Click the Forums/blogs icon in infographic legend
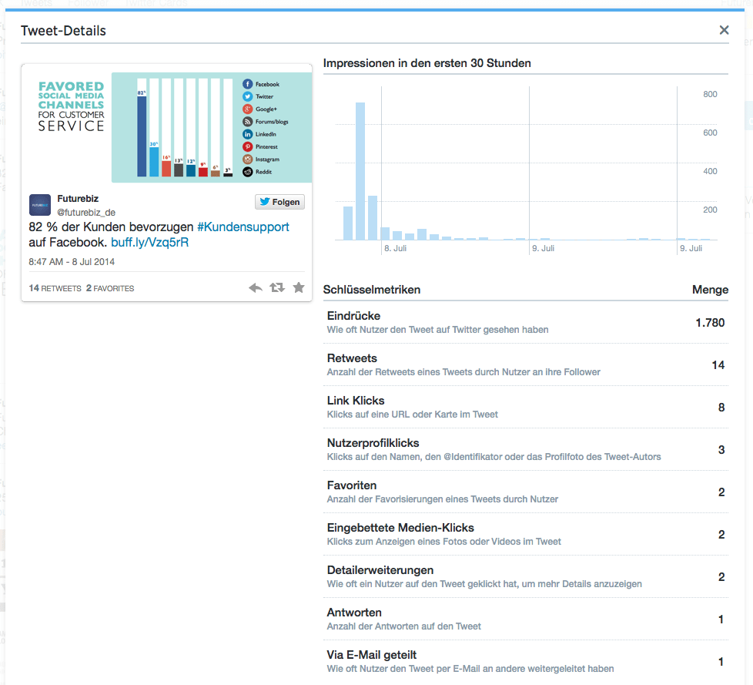This screenshot has width=753, height=685. click(x=247, y=122)
